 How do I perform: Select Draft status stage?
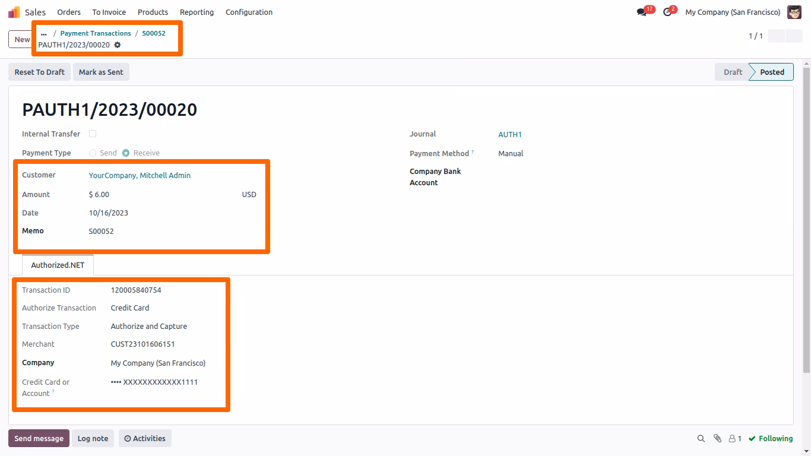[x=733, y=72]
